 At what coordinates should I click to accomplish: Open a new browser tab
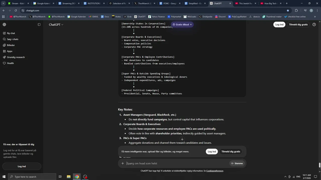pyautogui.click(x=287, y=3)
